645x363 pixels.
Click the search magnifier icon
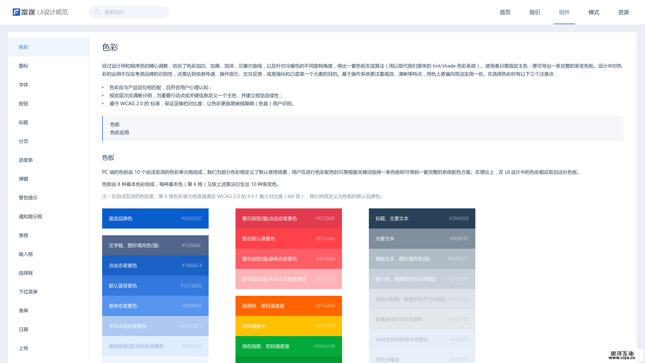point(98,12)
